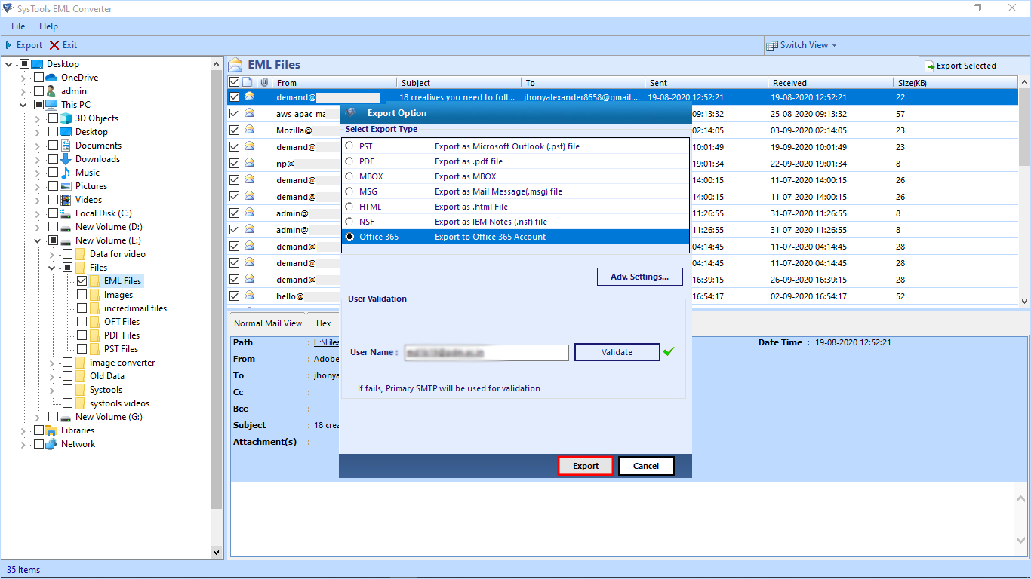This screenshot has width=1031, height=579.
Task: Click the EML Files folder icon in the tree
Action: [95, 281]
